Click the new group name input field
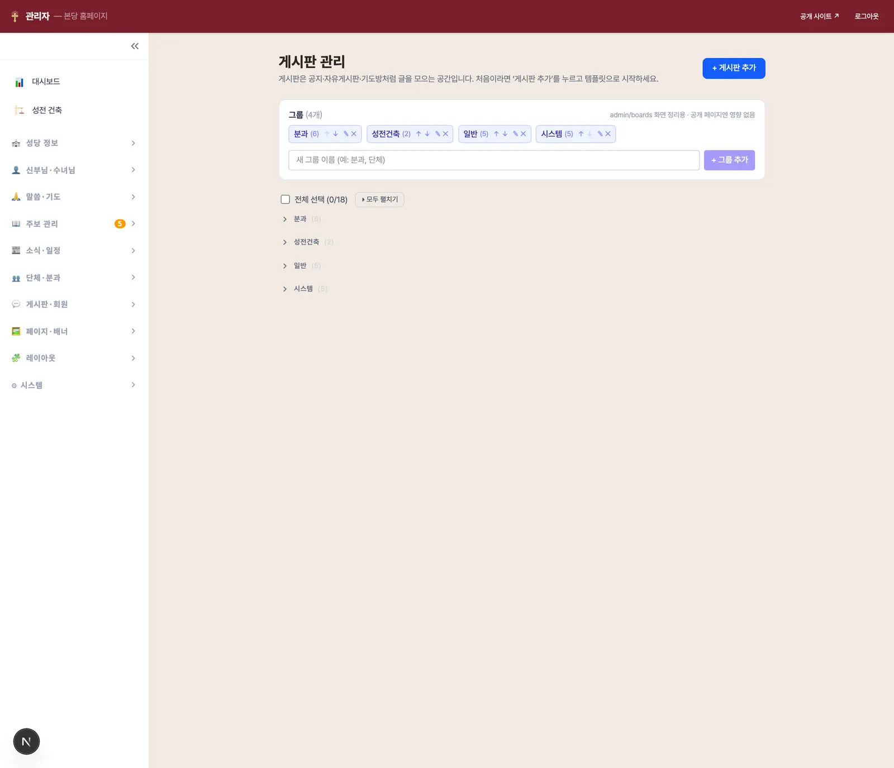The width and height of the screenshot is (894, 768). pyautogui.click(x=494, y=160)
